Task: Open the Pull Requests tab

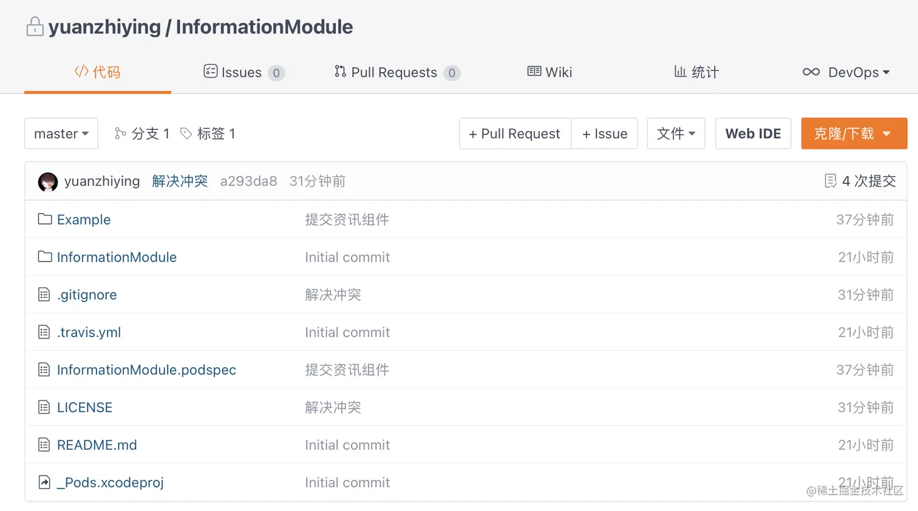Action: pyautogui.click(x=397, y=72)
